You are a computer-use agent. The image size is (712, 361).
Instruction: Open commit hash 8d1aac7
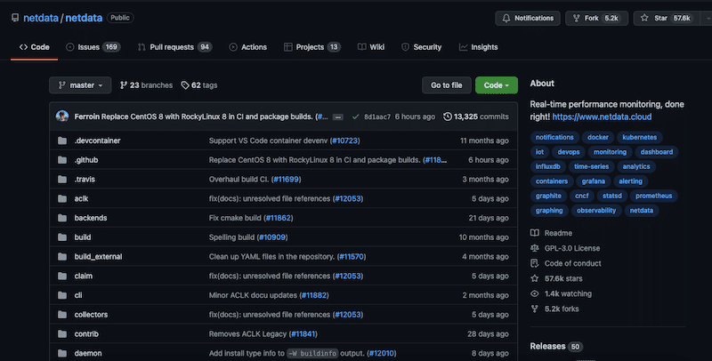pos(376,117)
